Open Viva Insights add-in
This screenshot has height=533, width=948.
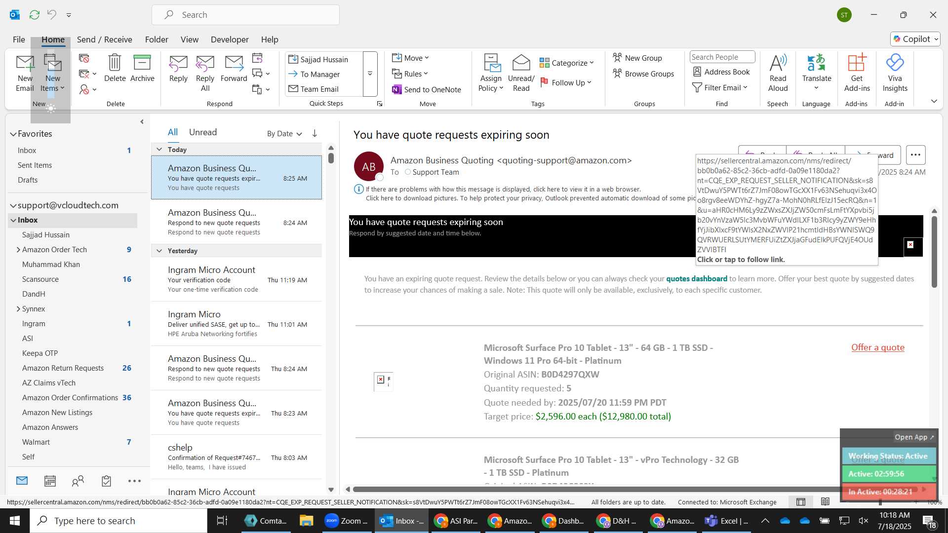tap(895, 73)
